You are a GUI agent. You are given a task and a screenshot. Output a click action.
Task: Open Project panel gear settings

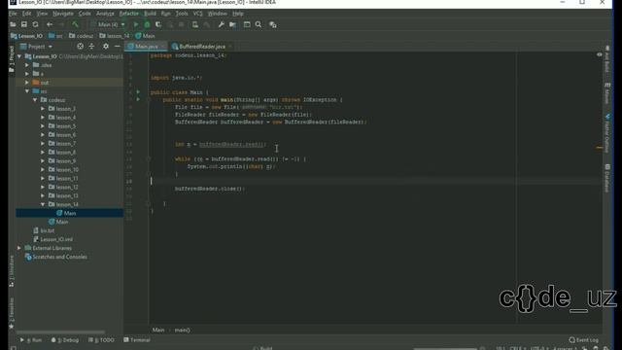106,47
